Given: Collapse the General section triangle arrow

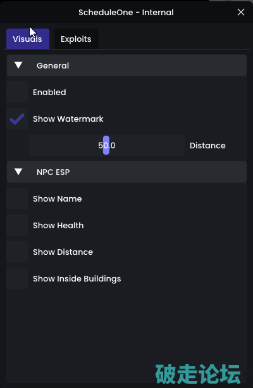Looking at the screenshot, I should click(18, 65).
